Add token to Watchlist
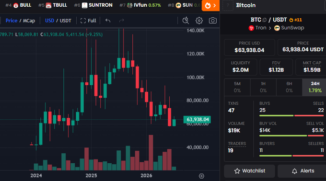326x181 pixels. (249, 171)
